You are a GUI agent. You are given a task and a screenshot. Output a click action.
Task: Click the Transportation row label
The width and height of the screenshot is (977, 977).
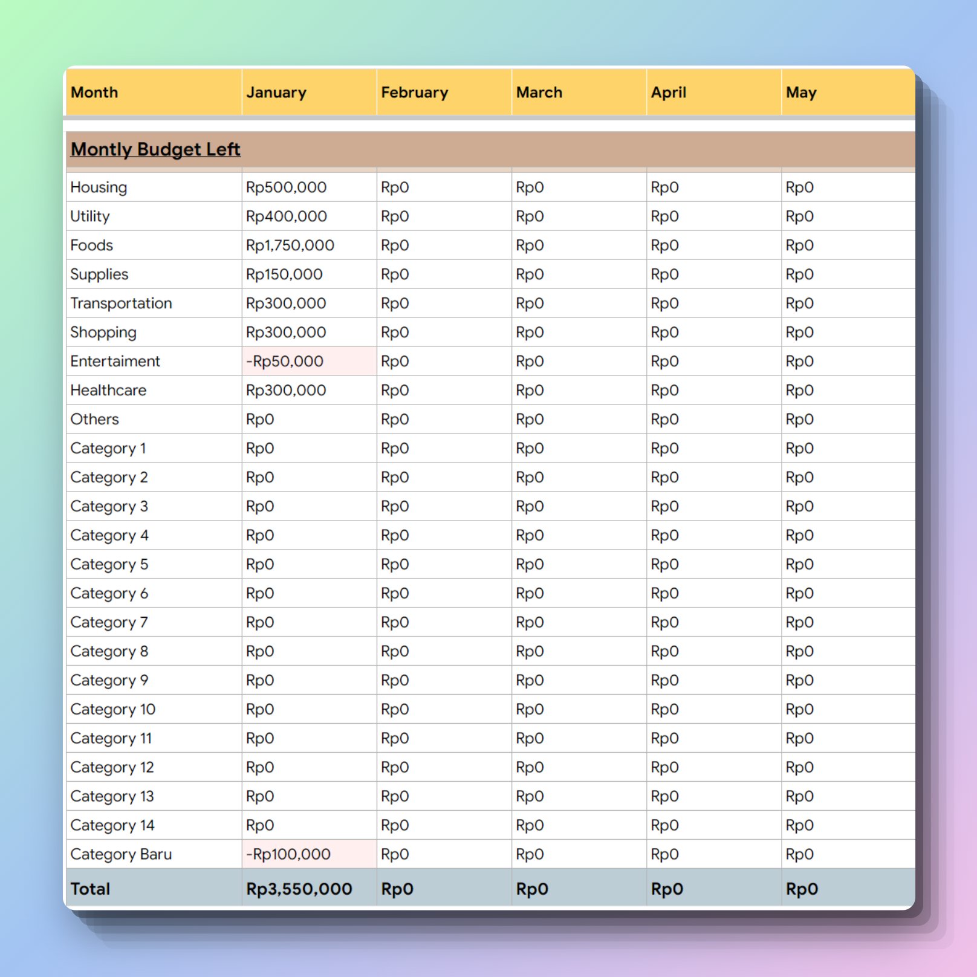[121, 303]
